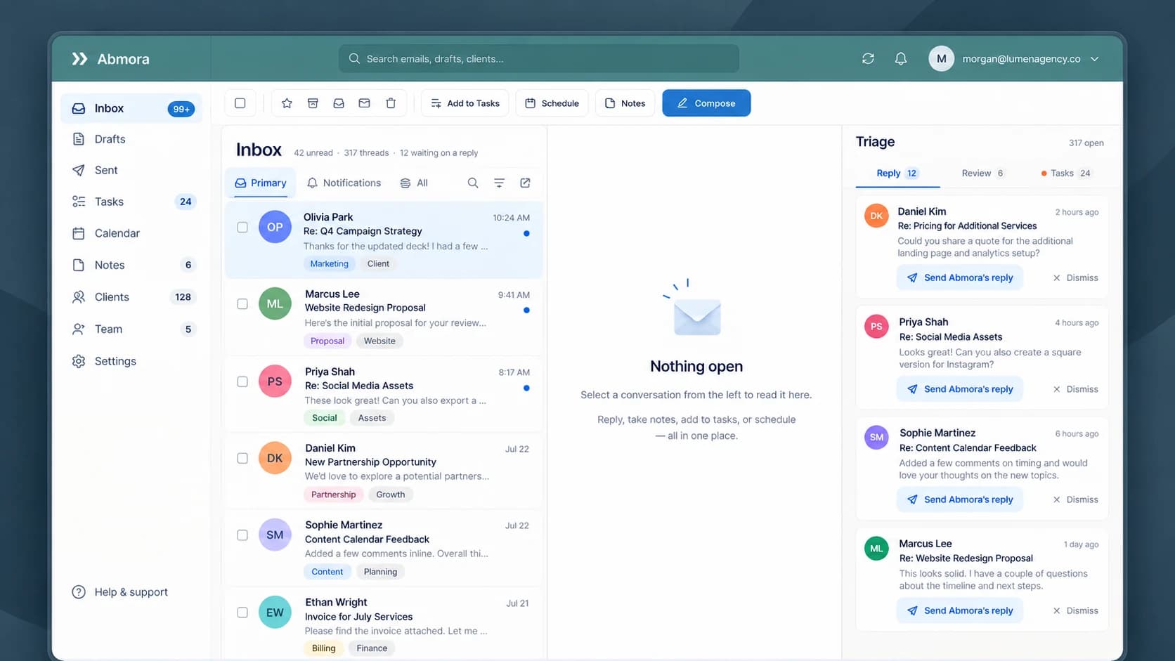Search the inbox with the magnifier icon
The image size is (1175, 661).
473,183
